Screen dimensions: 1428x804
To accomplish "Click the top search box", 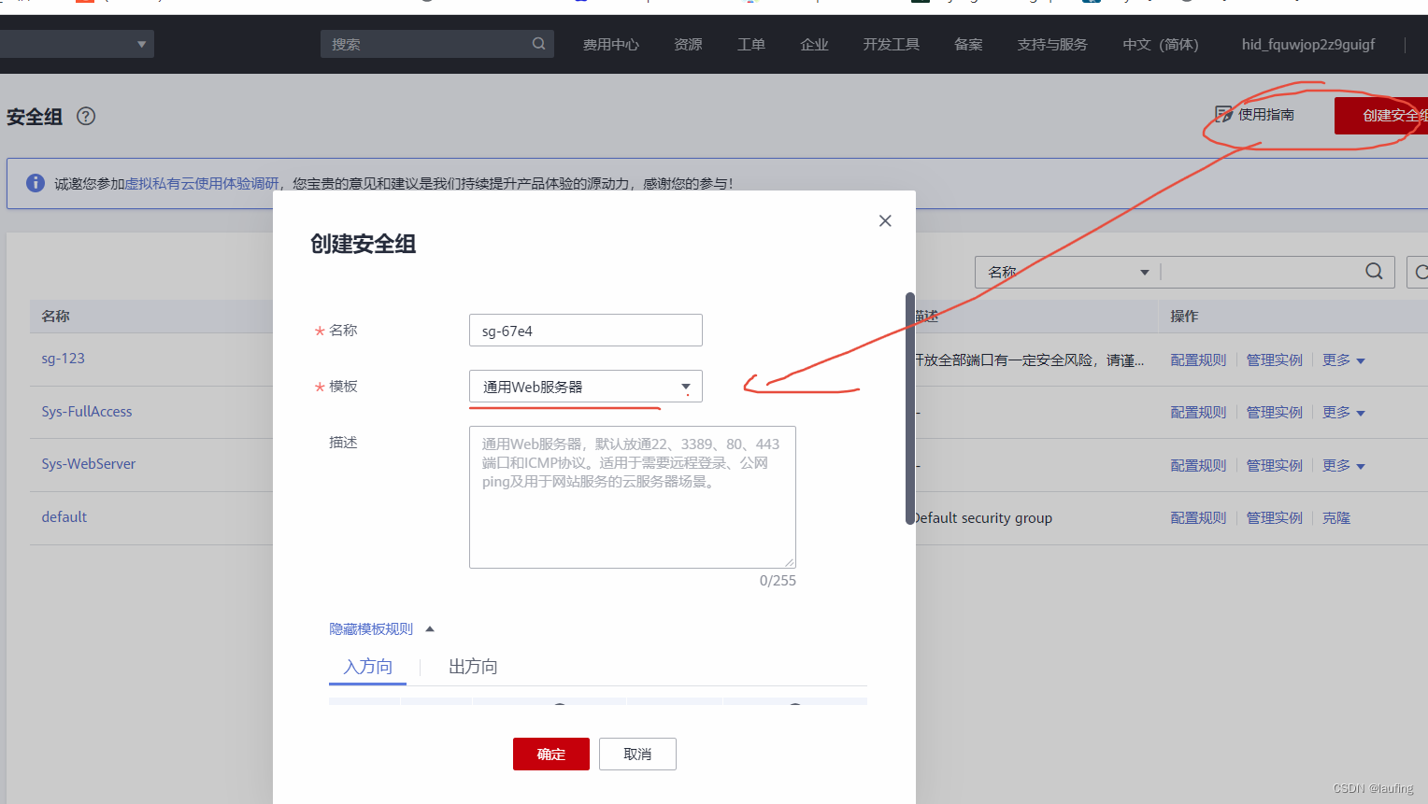I will (437, 44).
